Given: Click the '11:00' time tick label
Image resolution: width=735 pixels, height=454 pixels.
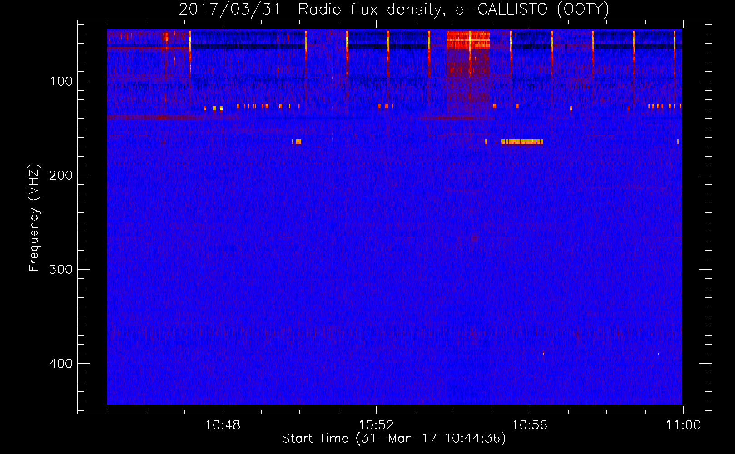Looking at the screenshot, I should click(x=683, y=425).
